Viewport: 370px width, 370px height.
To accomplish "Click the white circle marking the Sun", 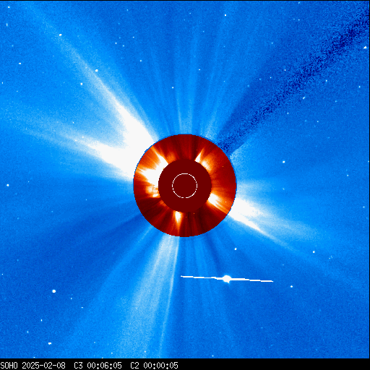I will [185, 186].
